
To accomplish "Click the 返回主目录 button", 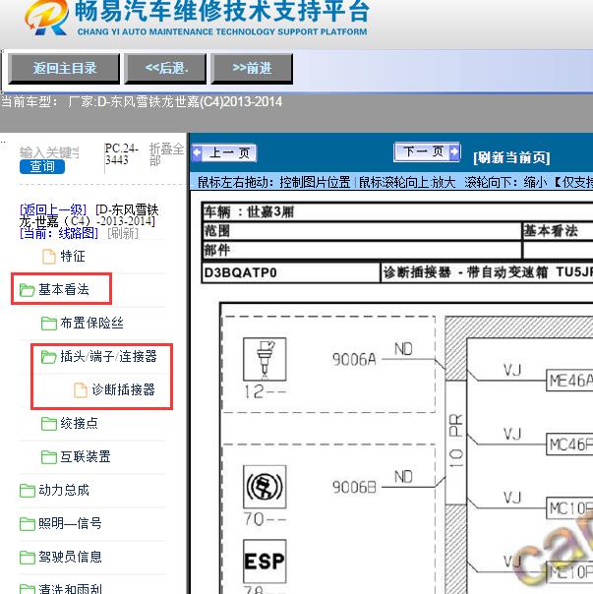I will (x=64, y=69).
